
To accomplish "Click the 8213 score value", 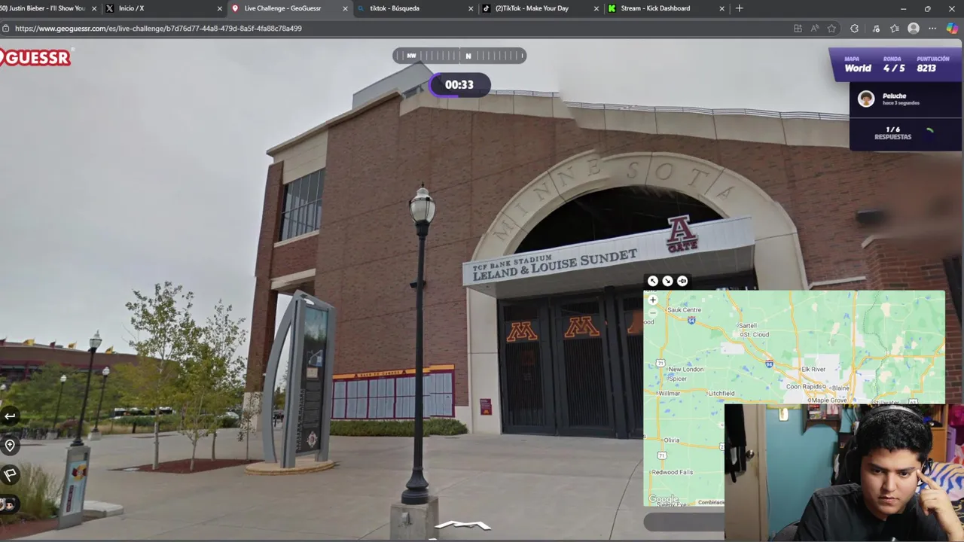I will pyautogui.click(x=926, y=69).
